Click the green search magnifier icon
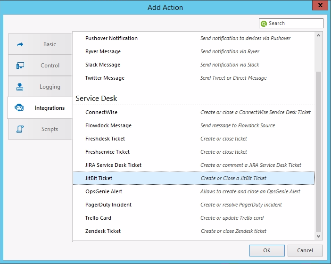 click(x=264, y=24)
